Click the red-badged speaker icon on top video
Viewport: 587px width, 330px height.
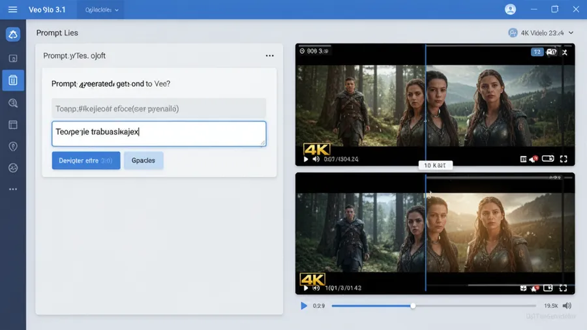point(534,159)
